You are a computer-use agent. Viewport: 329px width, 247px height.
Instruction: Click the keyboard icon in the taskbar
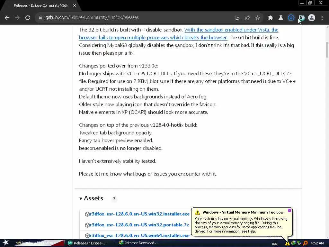tap(275, 244)
